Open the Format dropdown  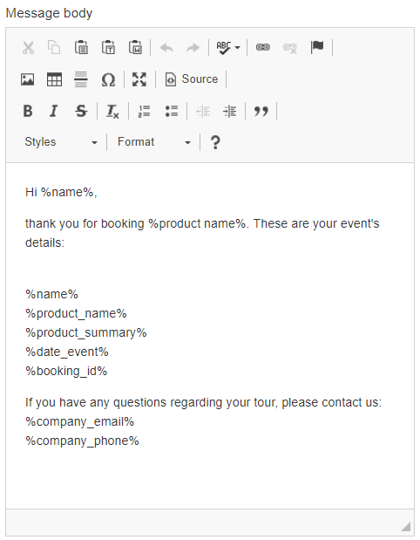coord(153,142)
